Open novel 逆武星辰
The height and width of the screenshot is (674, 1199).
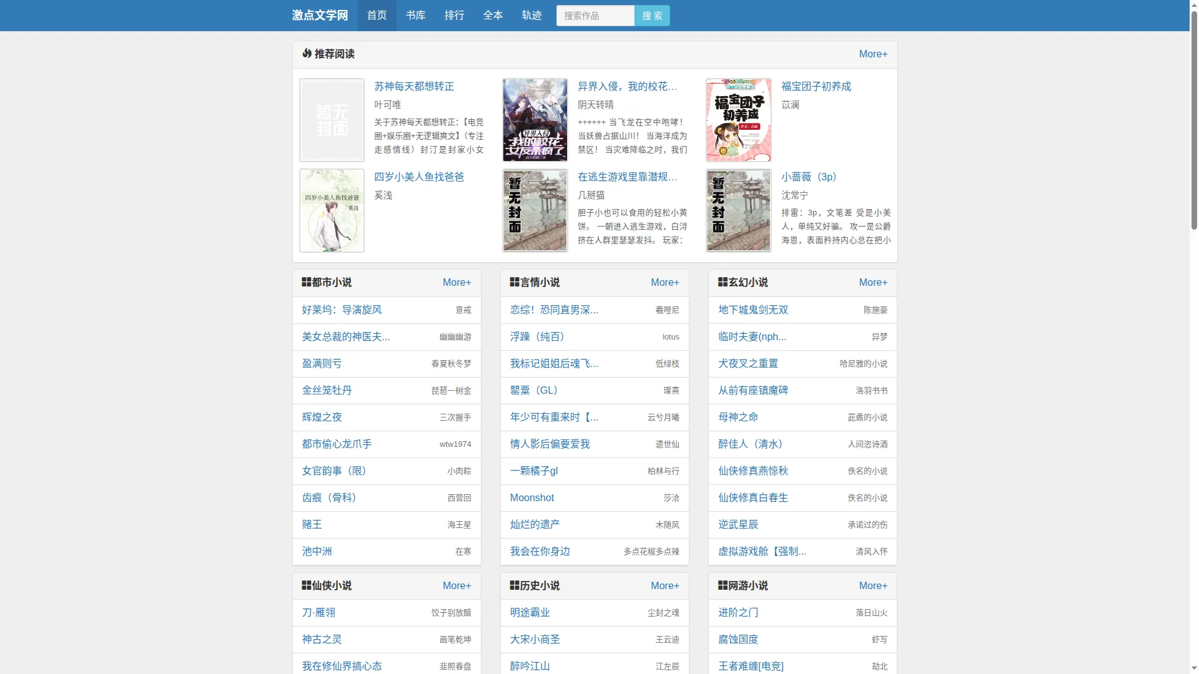pyautogui.click(x=738, y=524)
